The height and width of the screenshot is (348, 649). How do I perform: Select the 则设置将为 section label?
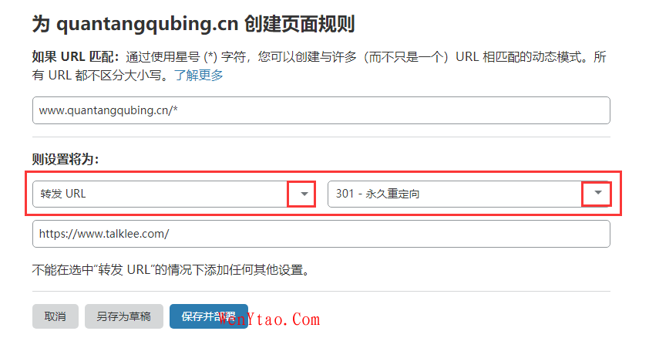66,159
